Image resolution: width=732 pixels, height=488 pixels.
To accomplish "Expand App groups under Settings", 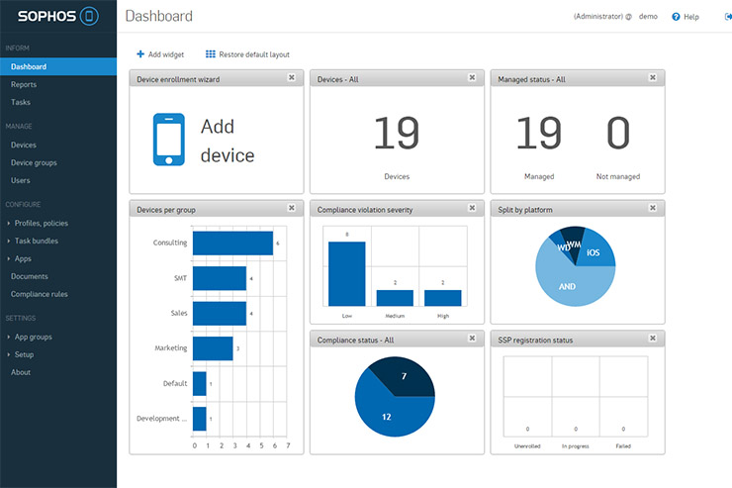I will [x=33, y=337].
